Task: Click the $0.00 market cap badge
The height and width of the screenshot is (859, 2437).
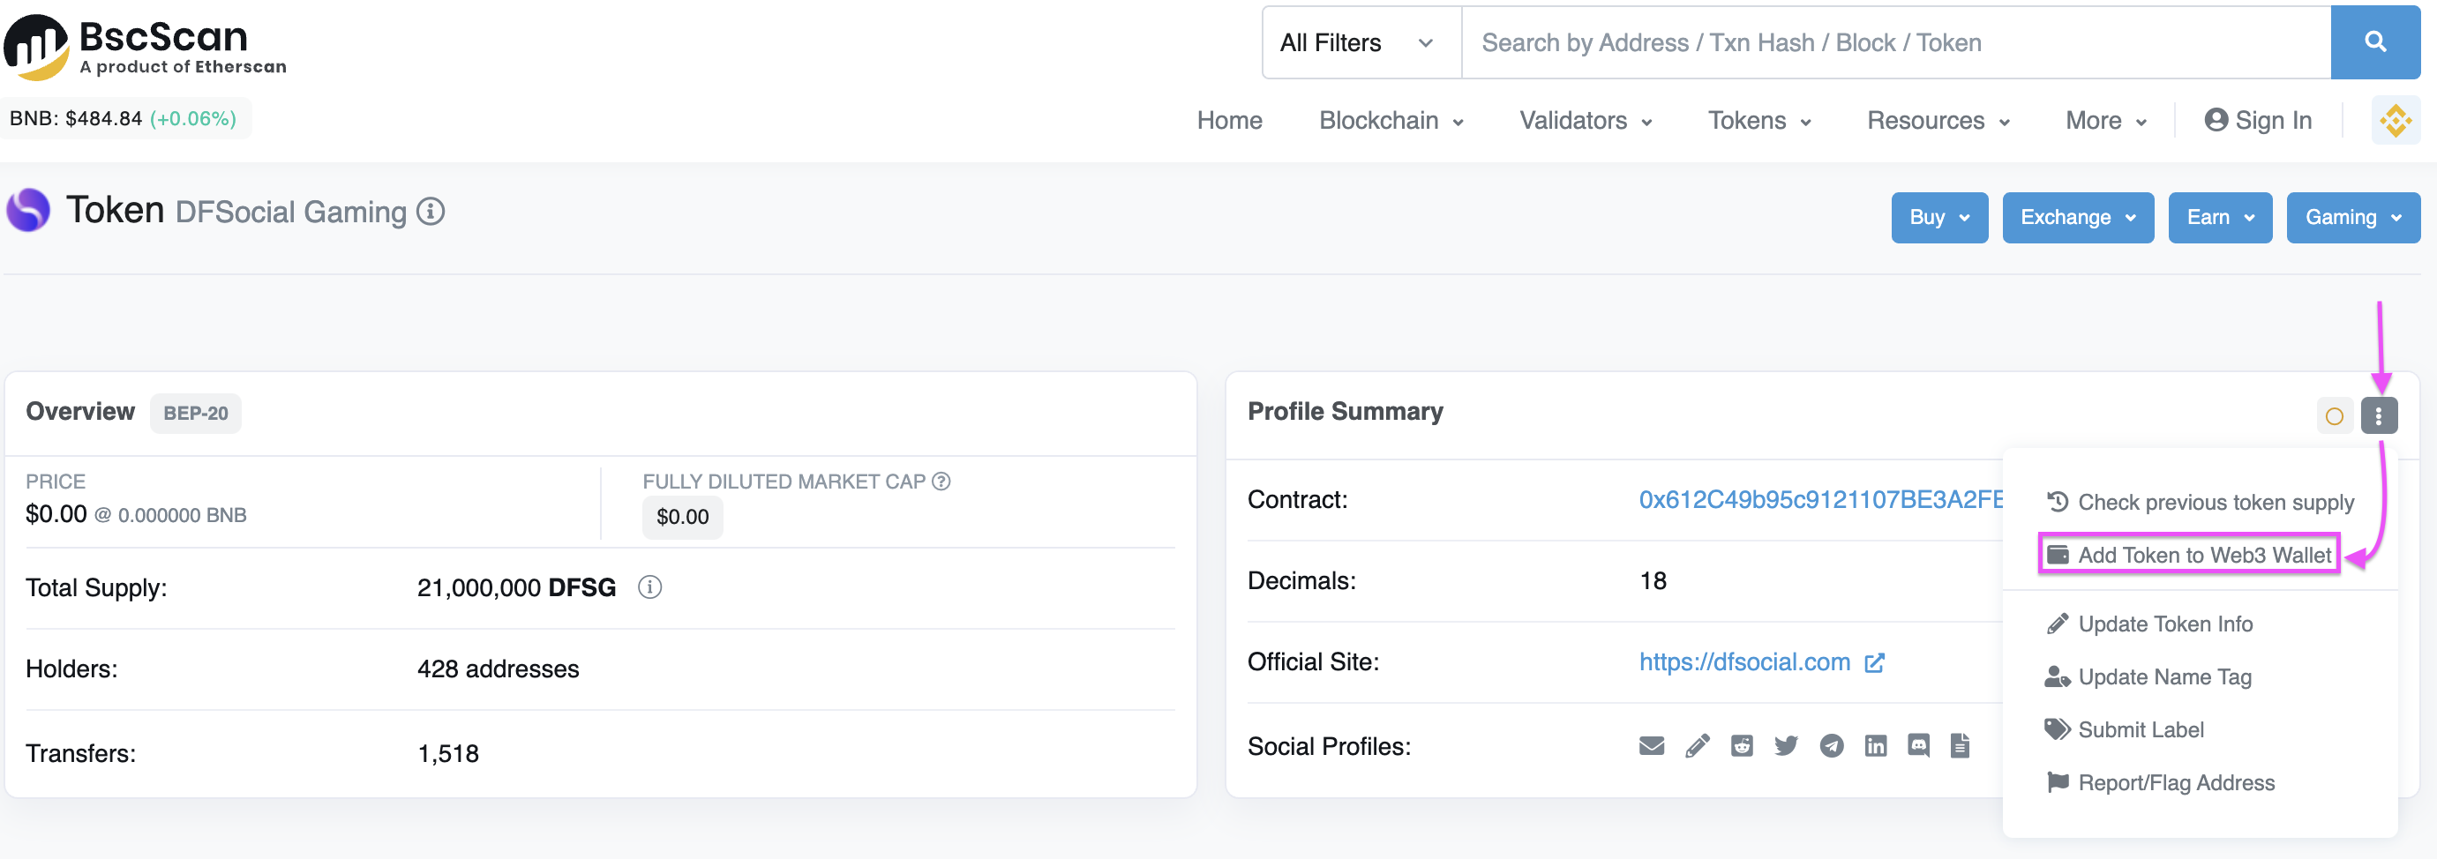Action: [x=682, y=517]
